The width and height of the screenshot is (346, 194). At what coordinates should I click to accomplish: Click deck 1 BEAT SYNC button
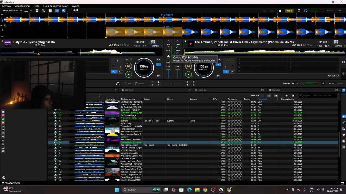point(153,42)
